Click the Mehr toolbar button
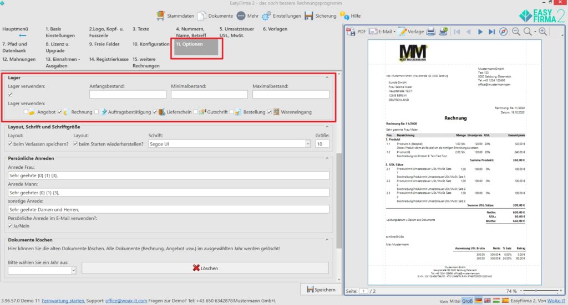568x305 pixels. pyautogui.click(x=247, y=15)
